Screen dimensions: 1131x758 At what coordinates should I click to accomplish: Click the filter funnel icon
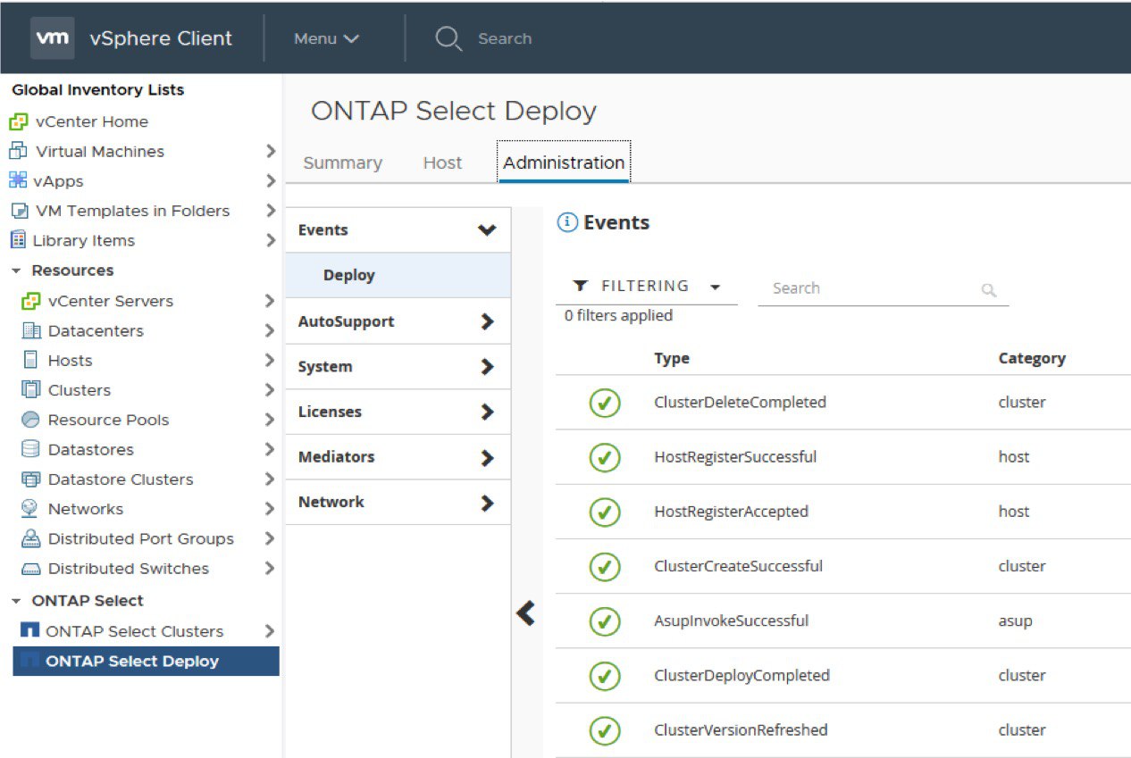click(581, 287)
